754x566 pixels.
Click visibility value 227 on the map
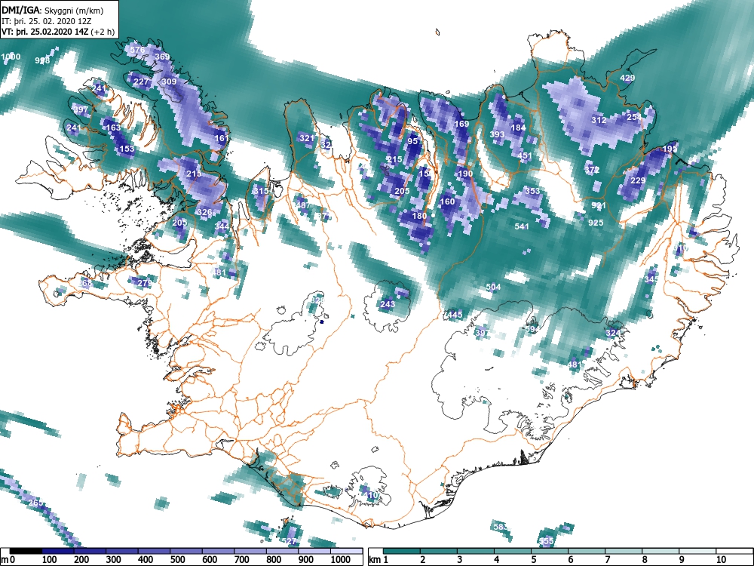pos(141,82)
